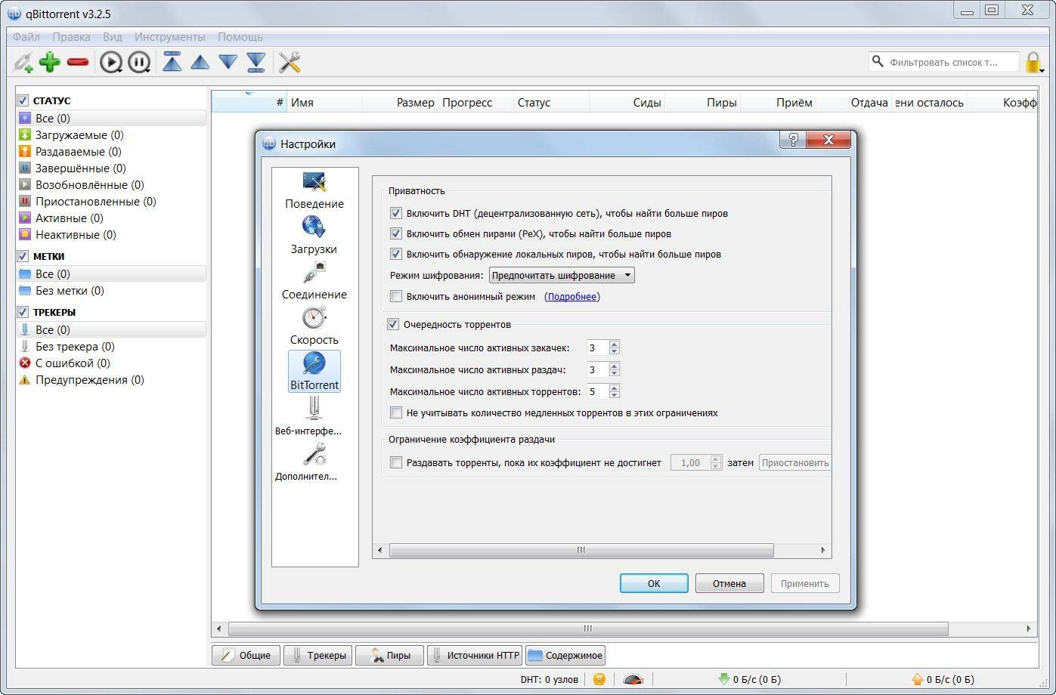Toggle the МЕТКИ sidebar section checkbox
This screenshot has width=1056, height=695.
(23, 256)
